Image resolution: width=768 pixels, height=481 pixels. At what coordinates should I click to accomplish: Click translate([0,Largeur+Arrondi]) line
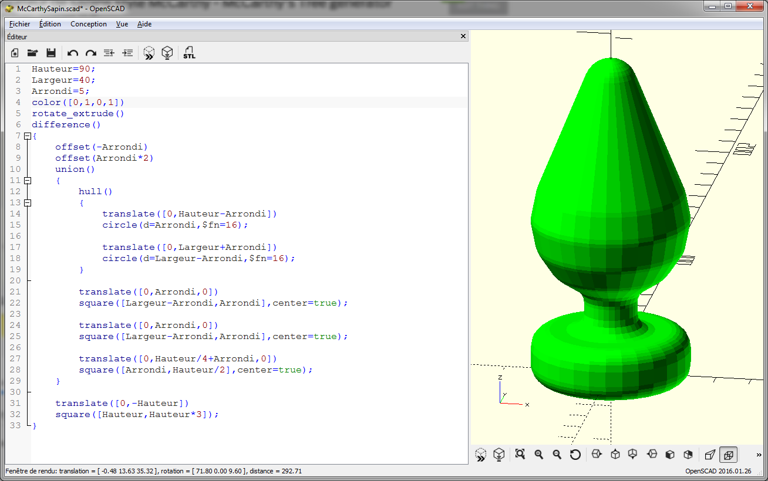[x=190, y=247]
